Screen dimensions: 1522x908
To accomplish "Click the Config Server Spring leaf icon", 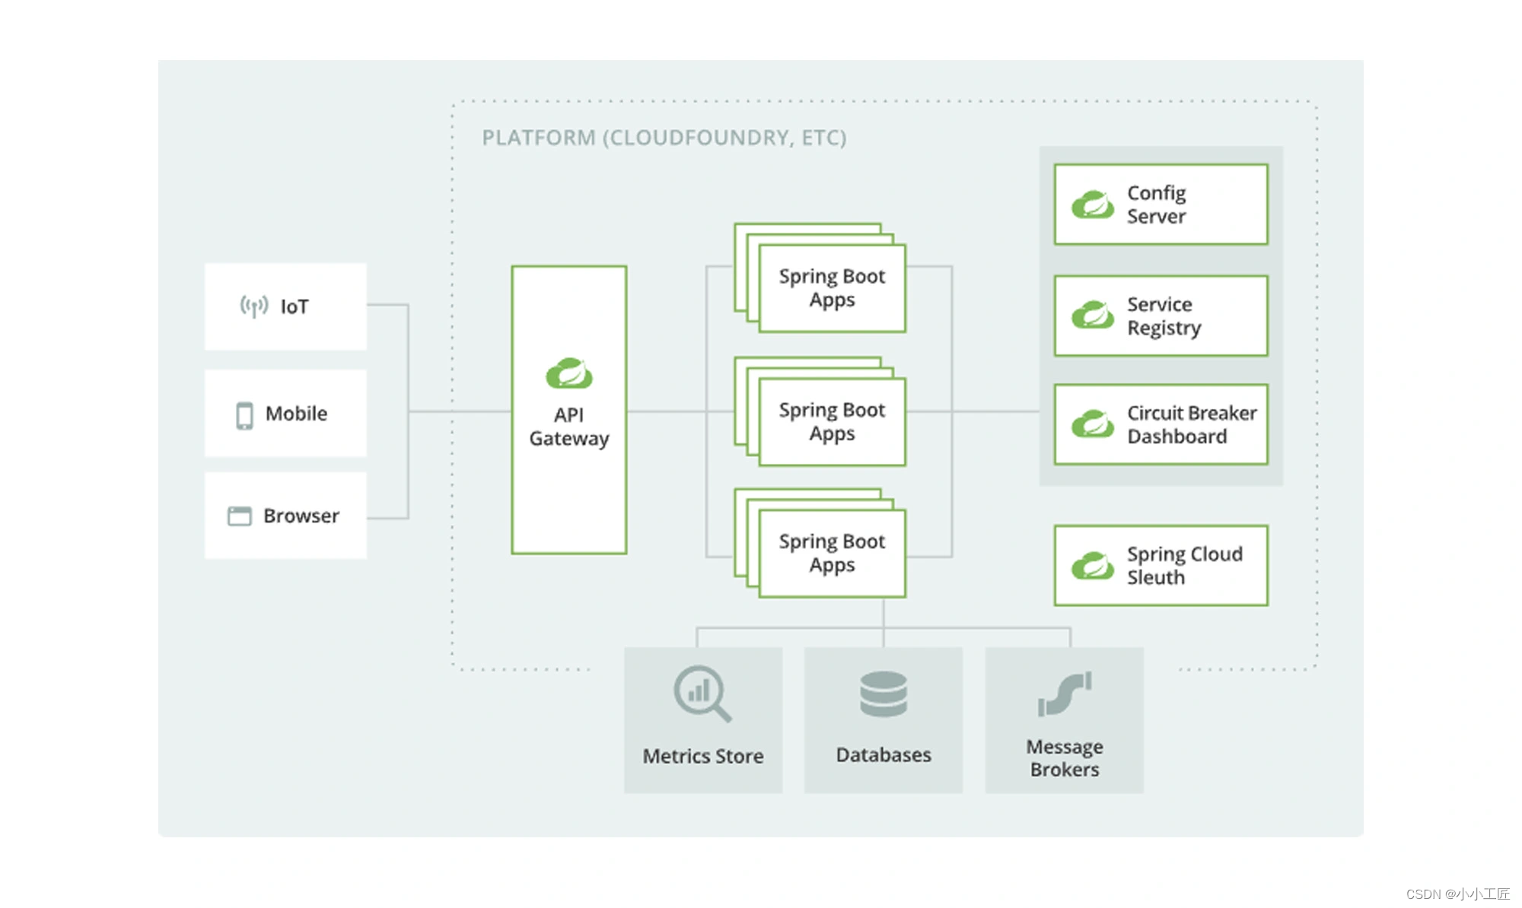I will (x=1093, y=205).
